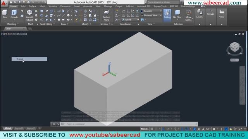Click the annotation scale 1:1 button

pos(208,129)
